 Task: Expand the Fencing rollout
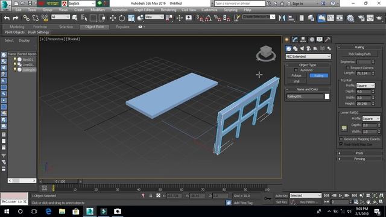[359, 159]
